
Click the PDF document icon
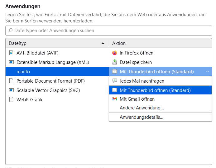11,81
